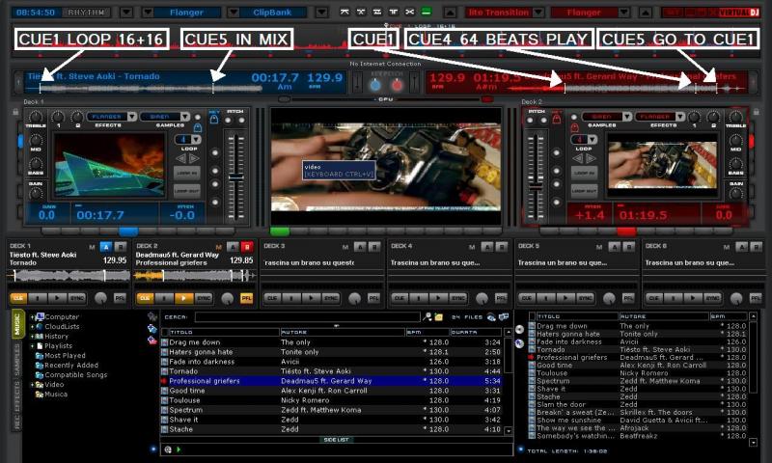Screen dimensions: 772x463
Task: Click inside the CERCA search field
Action: coord(307,317)
